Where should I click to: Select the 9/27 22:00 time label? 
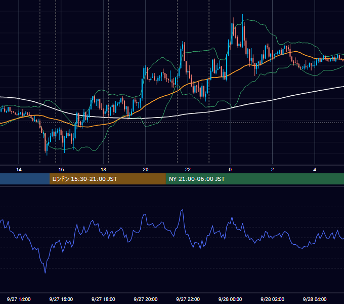[x=188, y=299]
